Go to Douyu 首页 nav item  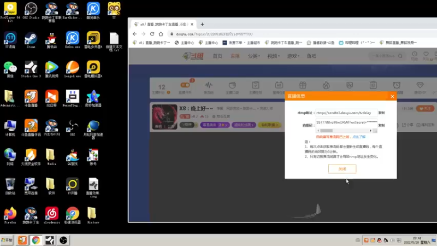pos(217,56)
